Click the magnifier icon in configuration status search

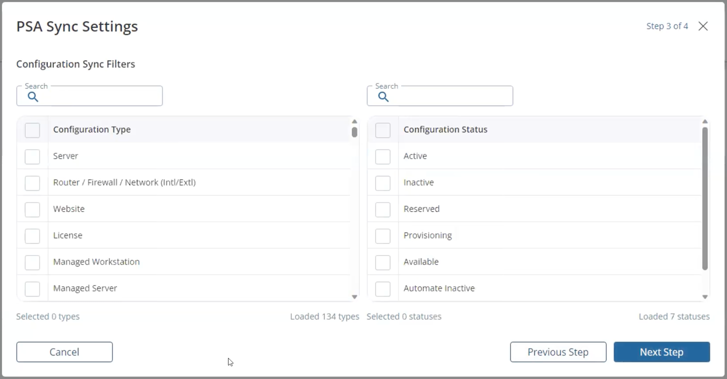pyautogui.click(x=384, y=97)
